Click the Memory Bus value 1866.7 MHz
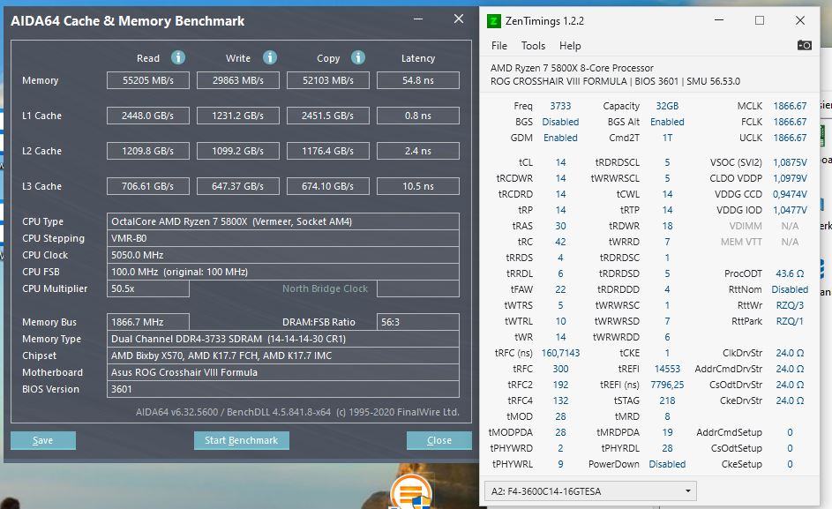 coord(148,322)
